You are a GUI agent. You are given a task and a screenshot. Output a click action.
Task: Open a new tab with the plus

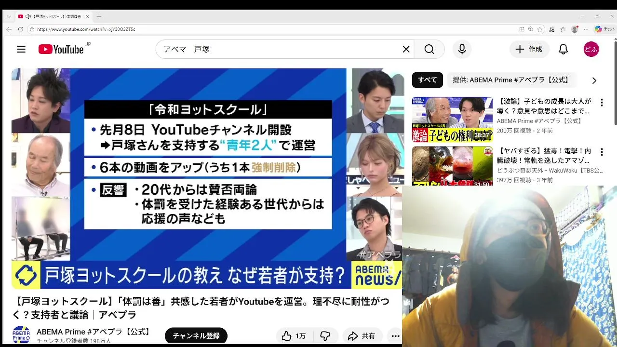tap(99, 16)
